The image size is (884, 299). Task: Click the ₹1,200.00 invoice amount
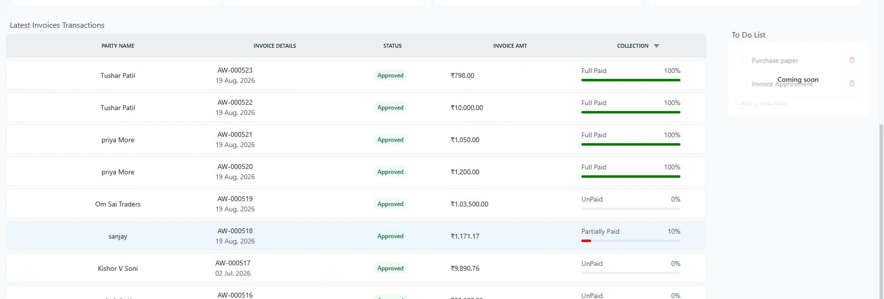[x=465, y=172]
